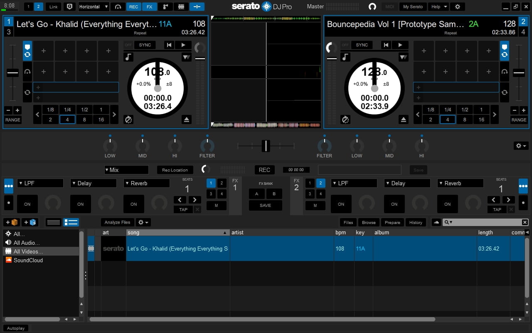Viewport: 532px width, 333px height.
Task: Click the Serato Play headphone icon beside Master meter
Action: tap(372, 7)
